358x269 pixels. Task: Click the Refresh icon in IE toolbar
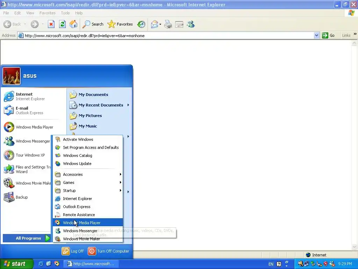(62, 24)
